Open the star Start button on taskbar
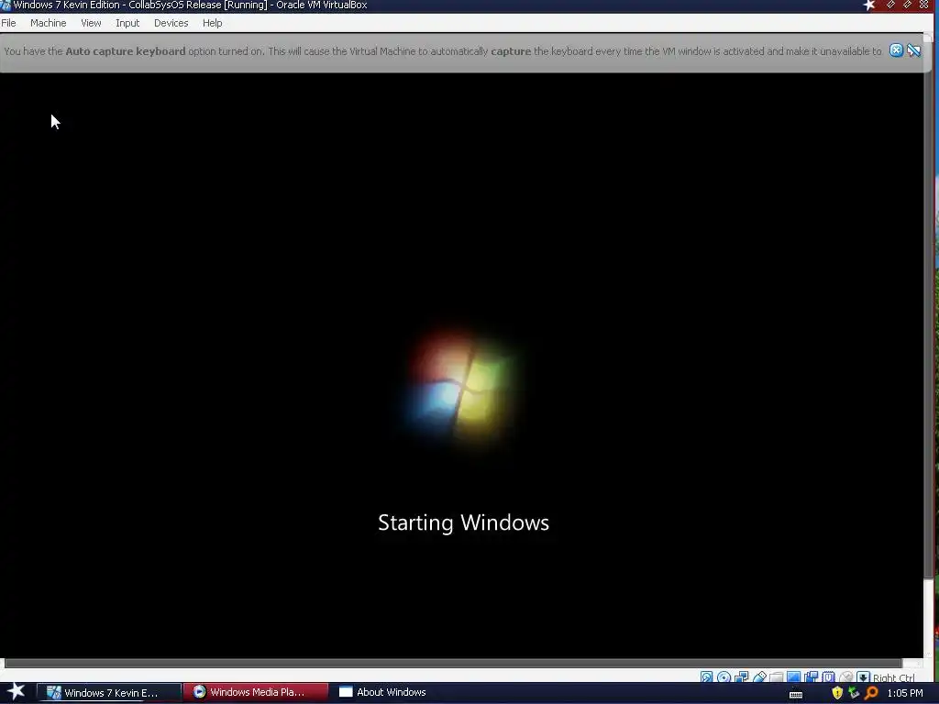Image resolution: width=939 pixels, height=704 pixels. (x=17, y=692)
